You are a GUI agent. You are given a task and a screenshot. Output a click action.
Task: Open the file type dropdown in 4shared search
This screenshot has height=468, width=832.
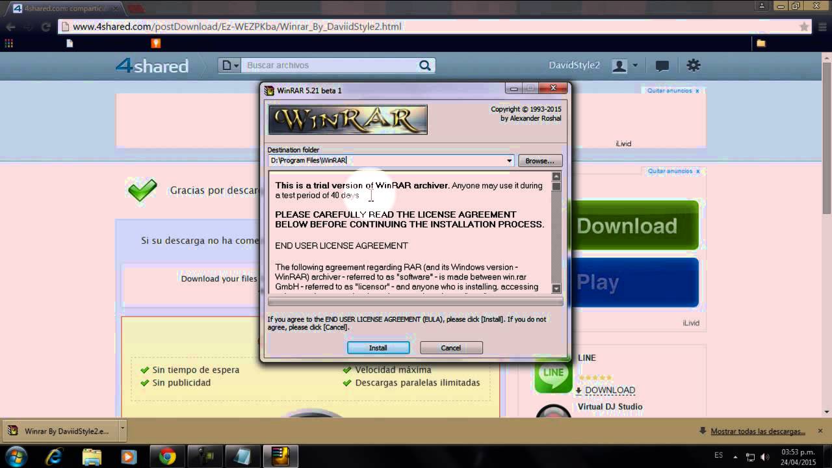(x=229, y=66)
